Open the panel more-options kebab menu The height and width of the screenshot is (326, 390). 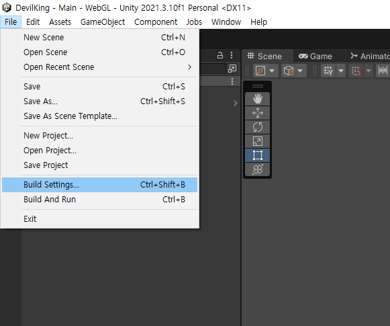(x=232, y=55)
